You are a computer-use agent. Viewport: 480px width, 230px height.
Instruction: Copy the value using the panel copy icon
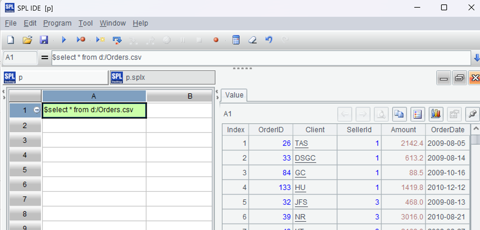tap(399, 114)
